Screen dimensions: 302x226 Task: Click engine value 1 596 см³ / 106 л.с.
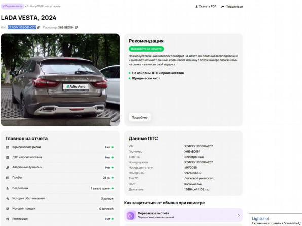pos(197,189)
